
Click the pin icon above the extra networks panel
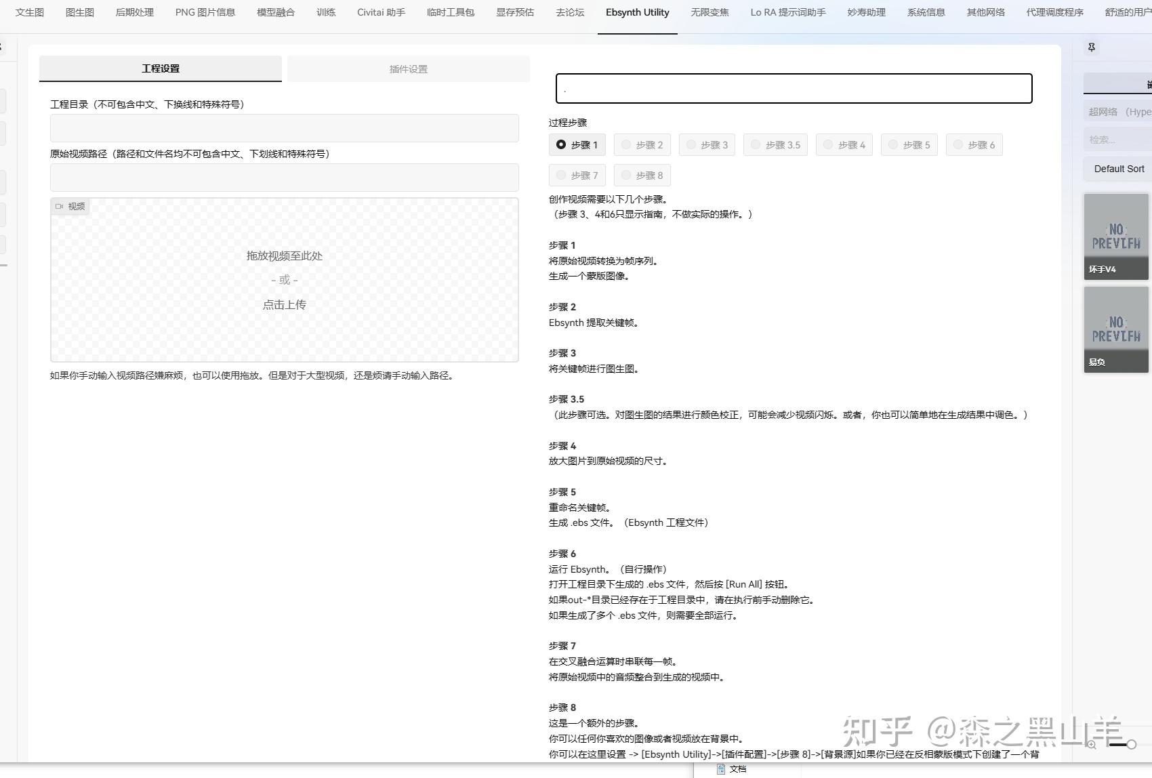(x=1092, y=47)
